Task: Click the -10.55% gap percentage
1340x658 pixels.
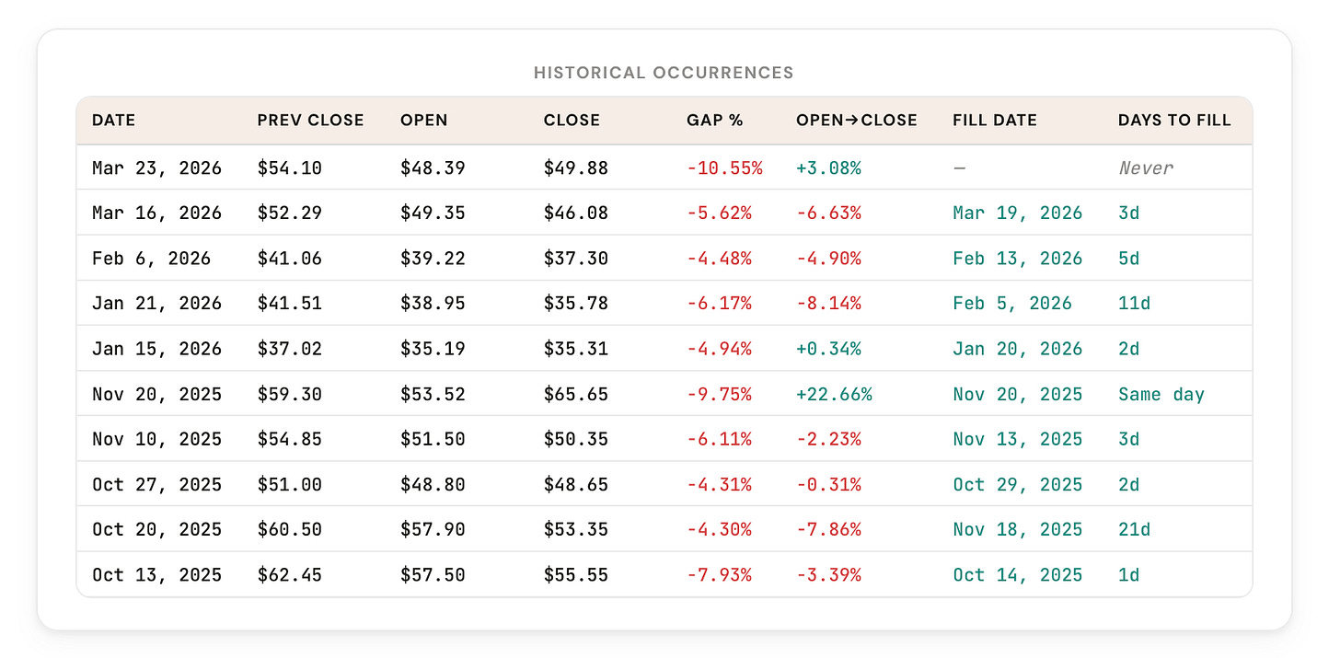Action: point(725,167)
